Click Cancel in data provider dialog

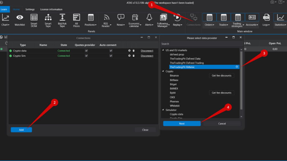click(x=222, y=123)
